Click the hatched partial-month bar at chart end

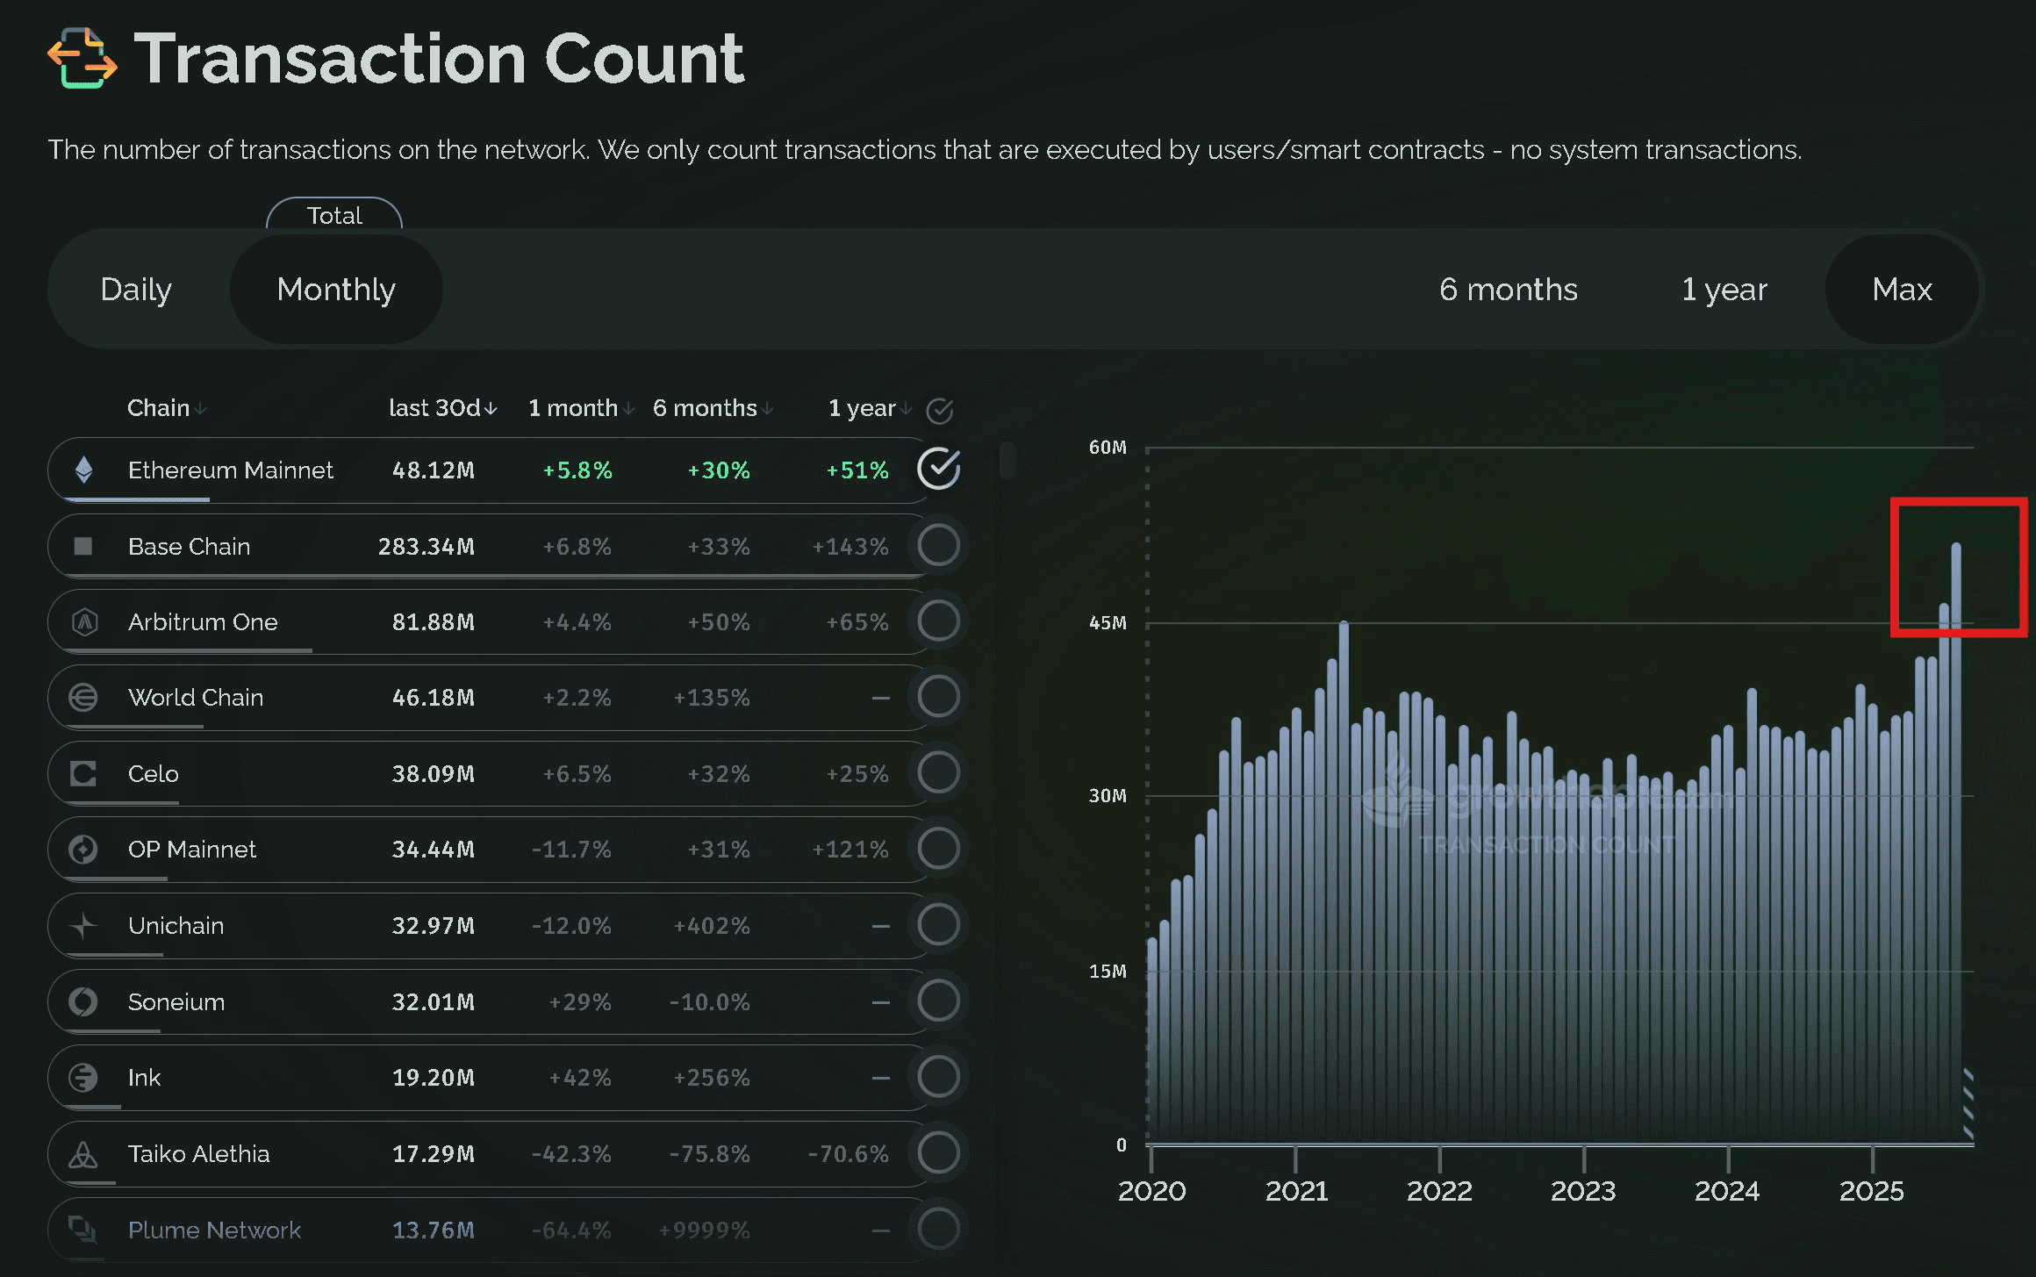[1968, 1105]
